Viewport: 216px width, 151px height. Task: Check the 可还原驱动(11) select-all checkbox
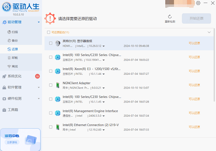(x=49, y=32)
